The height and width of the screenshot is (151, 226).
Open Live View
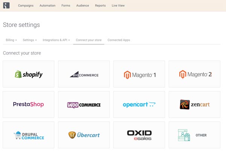pos(118,6)
